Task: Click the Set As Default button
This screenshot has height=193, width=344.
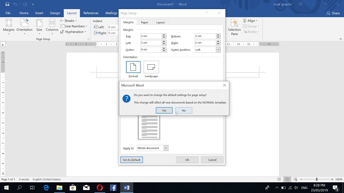Action: coord(132,160)
